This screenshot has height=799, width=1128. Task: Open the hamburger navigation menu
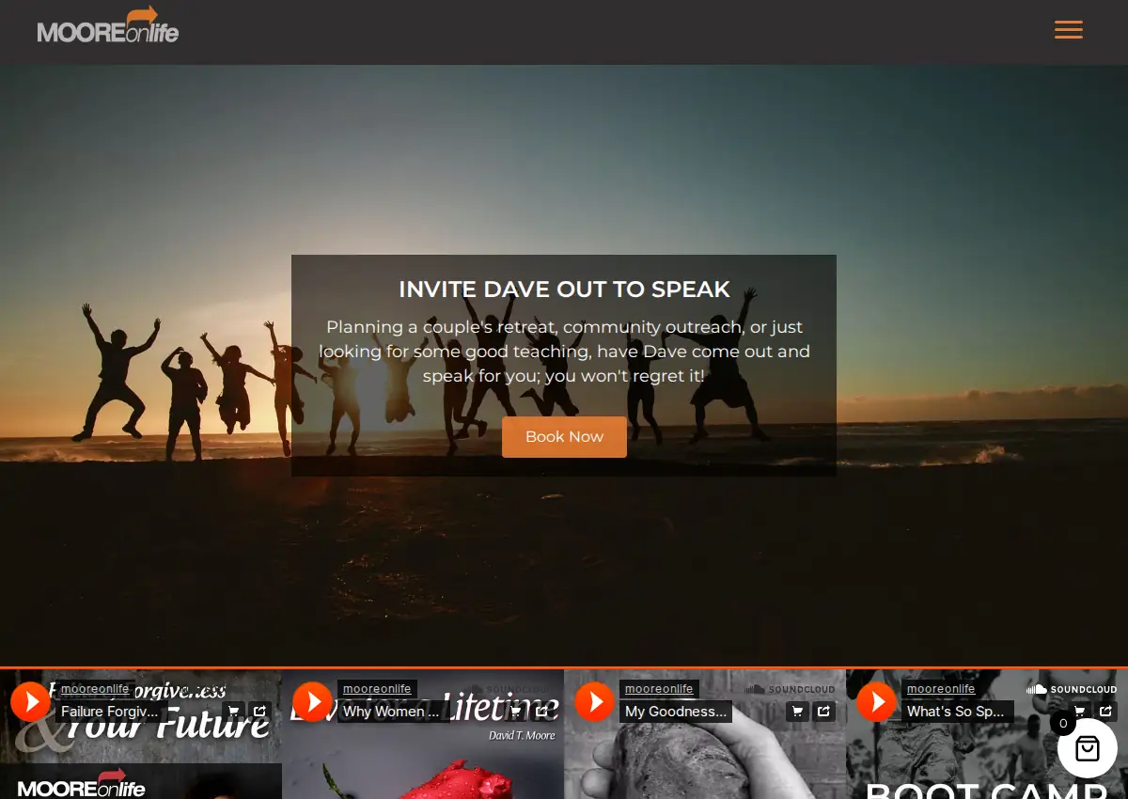click(1069, 30)
